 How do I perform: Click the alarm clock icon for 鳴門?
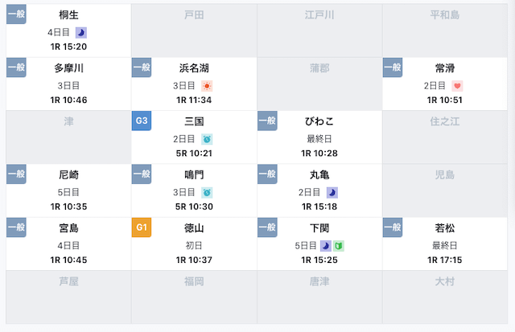click(207, 193)
